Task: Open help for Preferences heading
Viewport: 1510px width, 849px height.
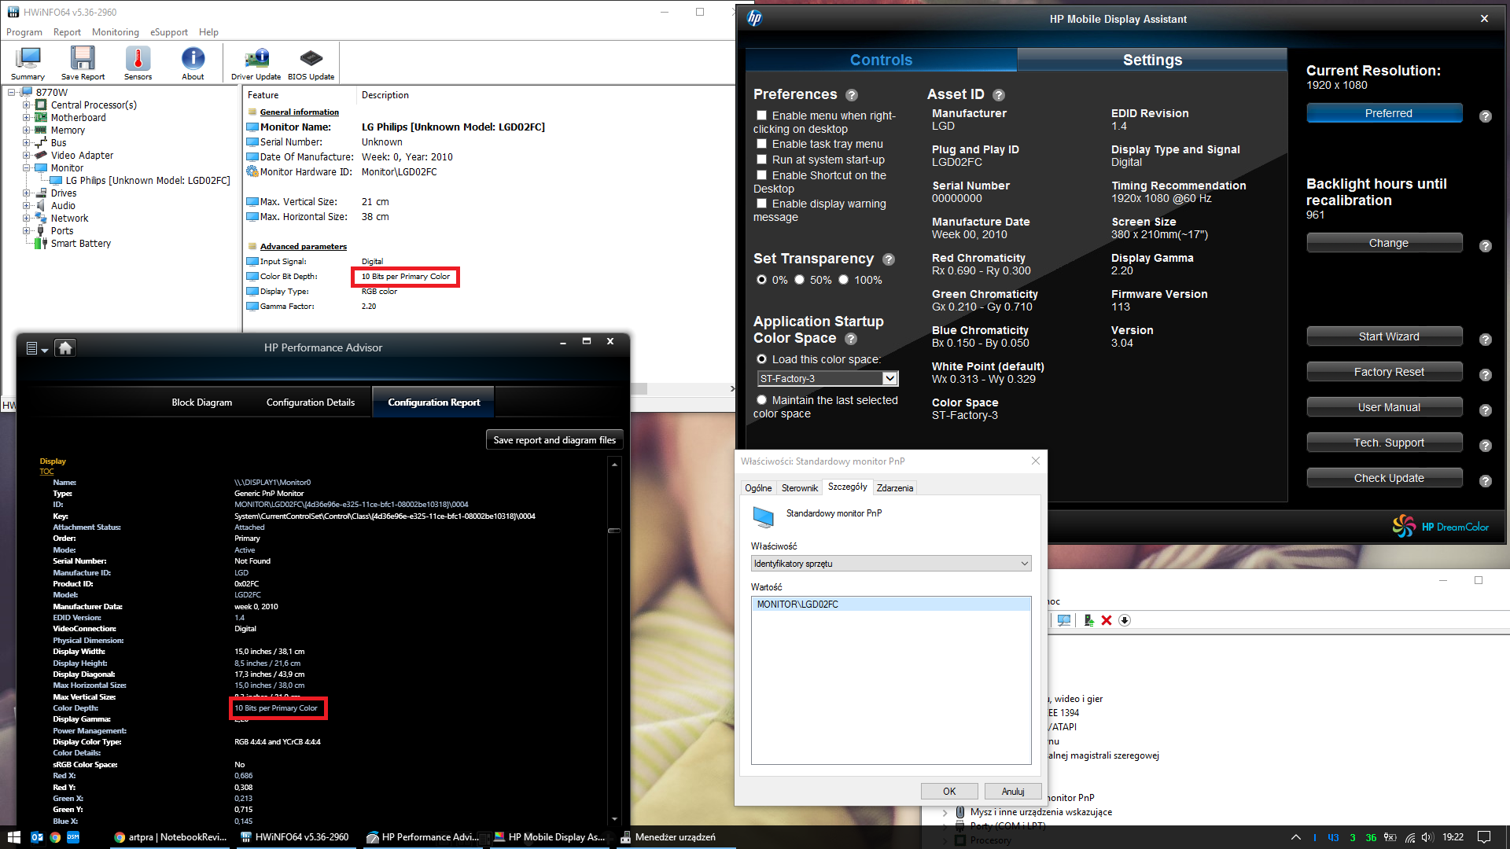Action: pos(852,95)
